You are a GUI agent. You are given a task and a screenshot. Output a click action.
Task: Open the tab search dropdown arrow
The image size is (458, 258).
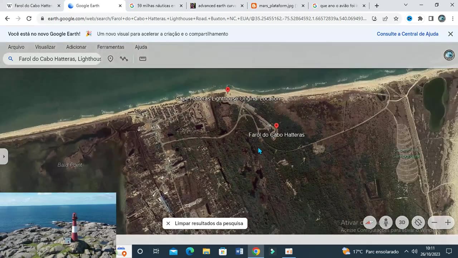(406, 5)
